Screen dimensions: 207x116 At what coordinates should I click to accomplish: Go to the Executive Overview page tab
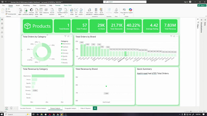pos(26,108)
